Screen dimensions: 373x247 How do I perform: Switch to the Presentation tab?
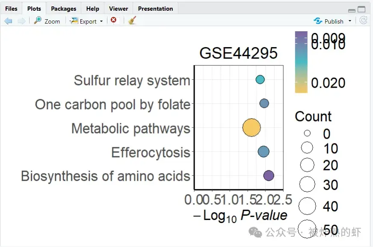click(x=155, y=9)
